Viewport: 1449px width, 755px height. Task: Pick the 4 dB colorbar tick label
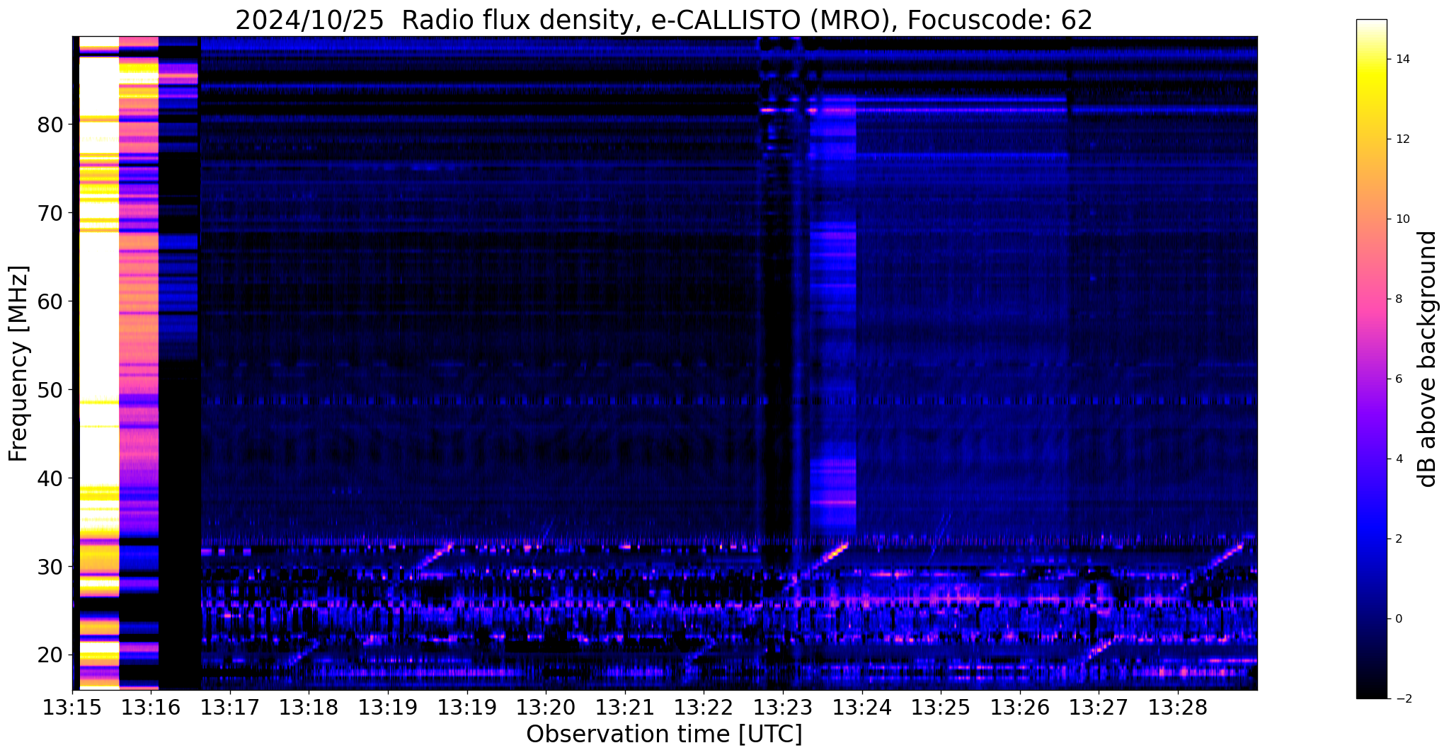1398,459
